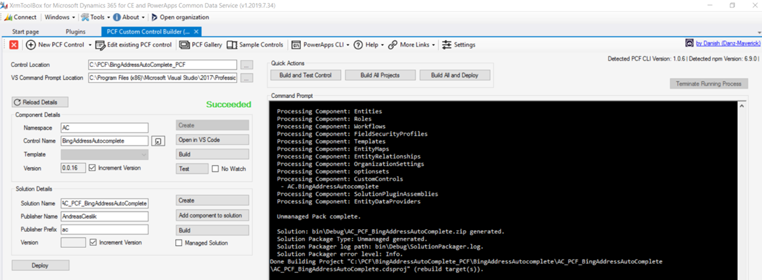Click Terminate Running Process
The height and width of the screenshot is (280, 762).
[x=709, y=84]
